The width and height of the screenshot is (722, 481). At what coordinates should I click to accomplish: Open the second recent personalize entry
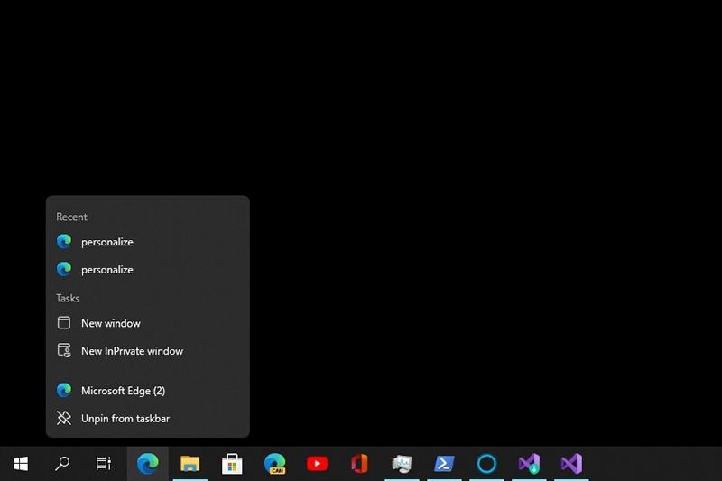(x=148, y=269)
